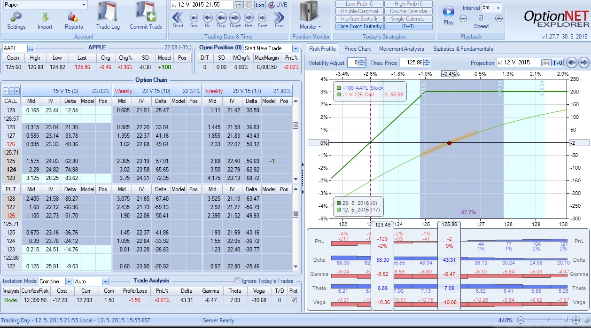591x328 pixels.
Task: Step forward one day (Day+)
Action: point(235,18)
